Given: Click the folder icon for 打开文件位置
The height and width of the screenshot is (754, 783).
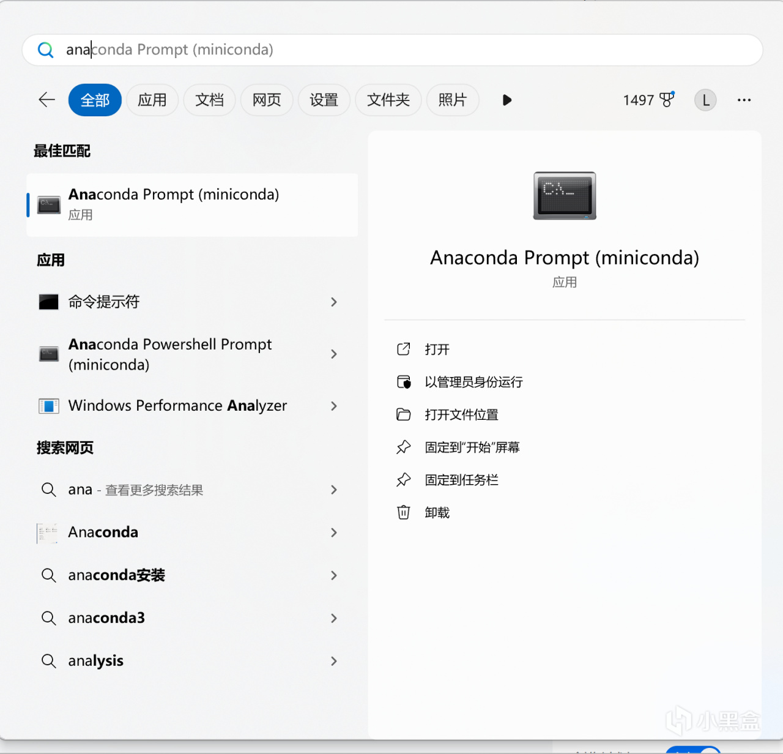Looking at the screenshot, I should 404,414.
